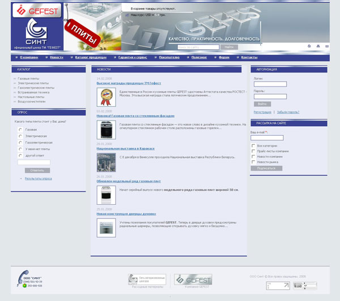Click the Подписаться subscribe button
The image size is (340, 301).
click(x=266, y=169)
